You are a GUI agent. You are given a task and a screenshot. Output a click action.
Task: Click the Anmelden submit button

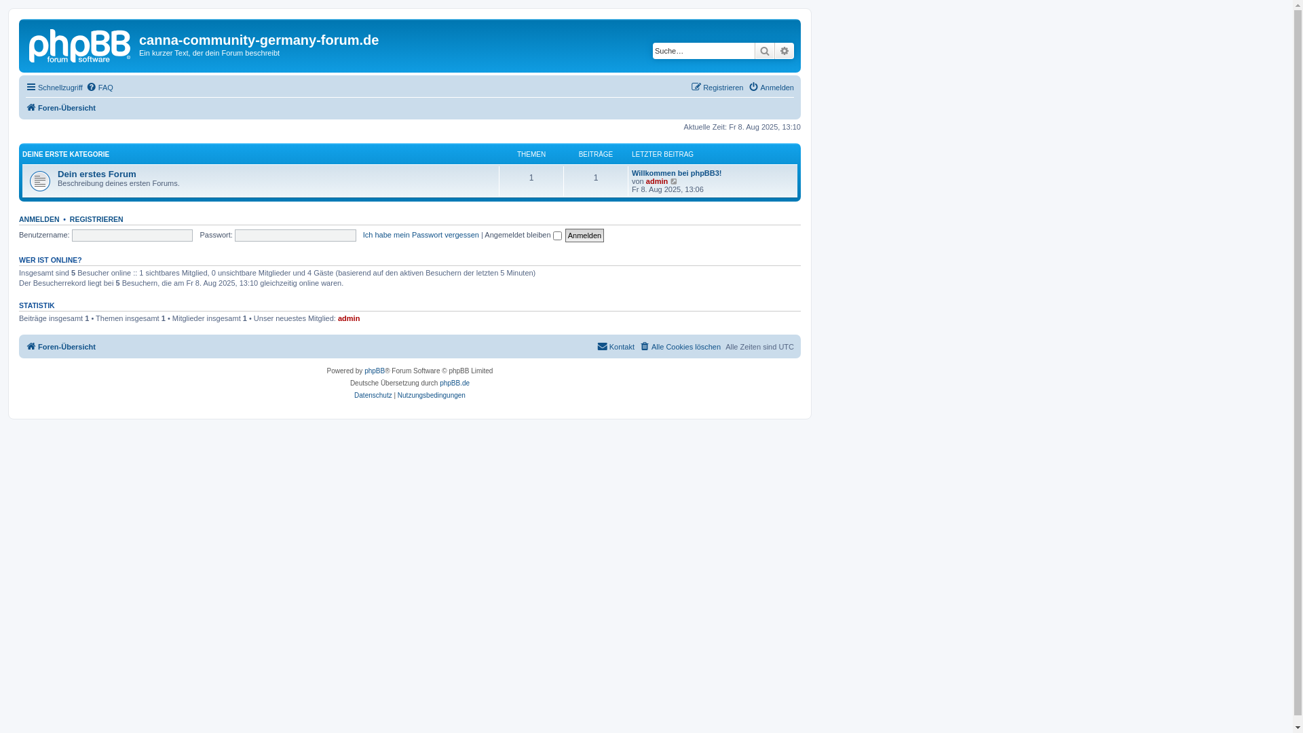(584, 236)
